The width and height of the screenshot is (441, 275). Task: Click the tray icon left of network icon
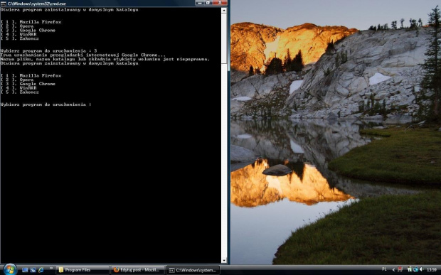pyautogui.click(x=410, y=269)
